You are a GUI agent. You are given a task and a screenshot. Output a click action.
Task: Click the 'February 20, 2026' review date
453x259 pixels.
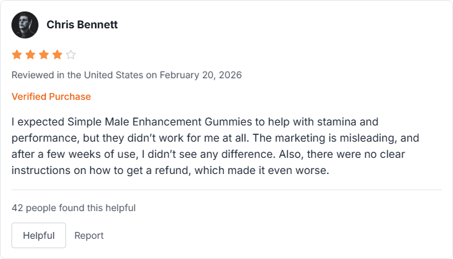click(201, 75)
